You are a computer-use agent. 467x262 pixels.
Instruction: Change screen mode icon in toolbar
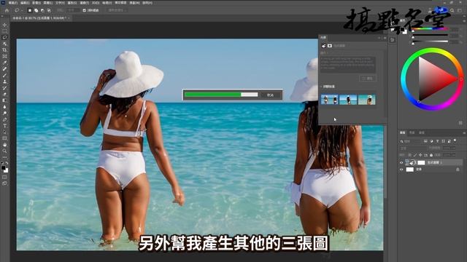4,183
